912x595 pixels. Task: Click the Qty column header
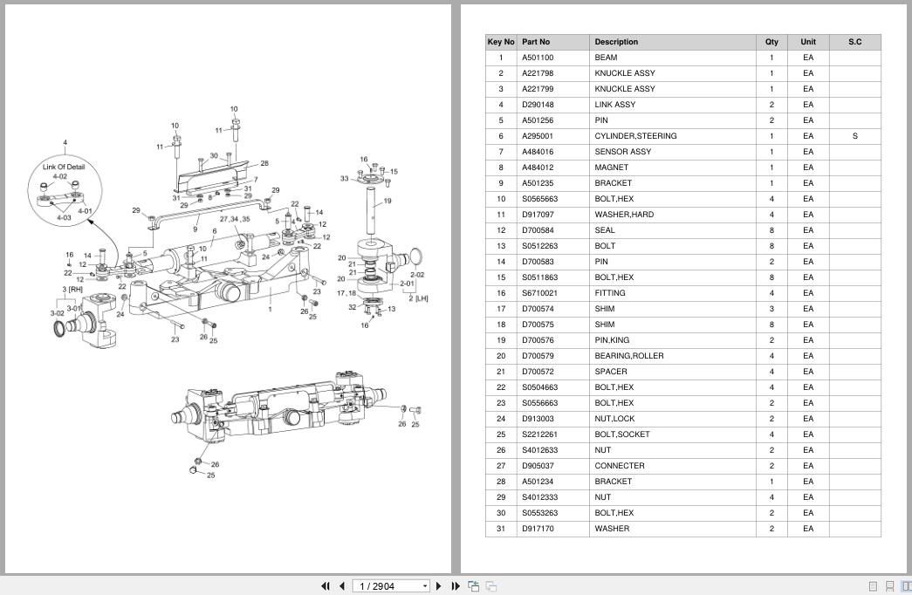(x=771, y=42)
